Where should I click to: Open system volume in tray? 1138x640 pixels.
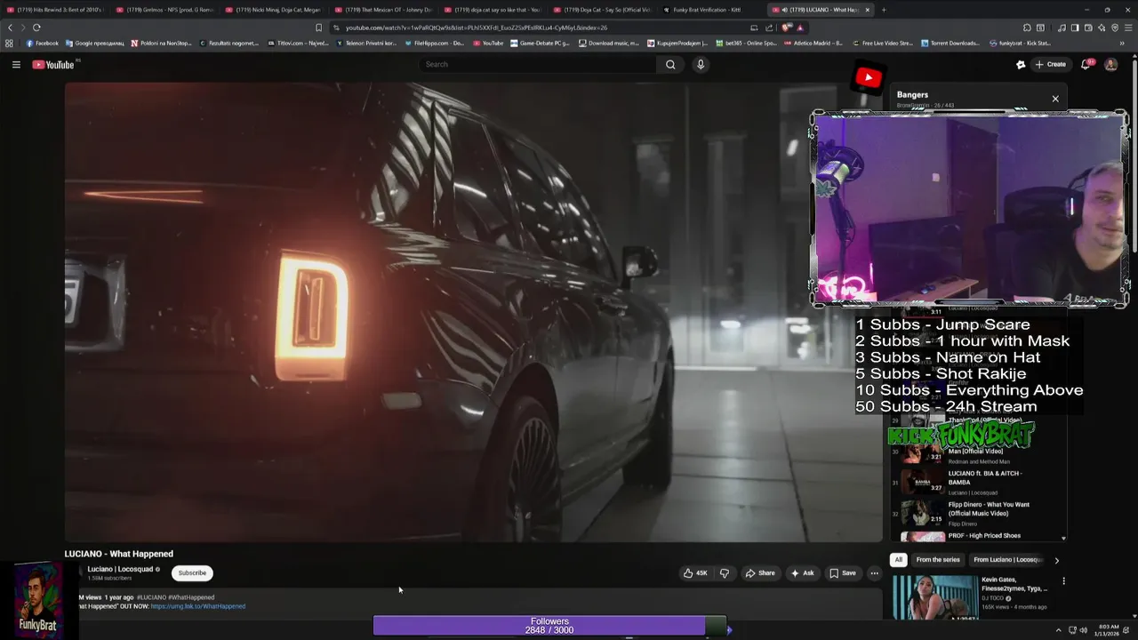point(1083,630)
